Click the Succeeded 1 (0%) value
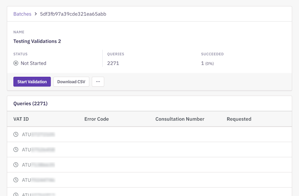299x196 pixels. pos(207,63)
